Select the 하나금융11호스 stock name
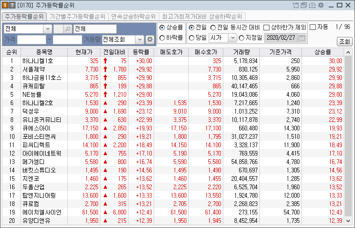355x228 pixels. pyautogui.click(x=42, y=78)
